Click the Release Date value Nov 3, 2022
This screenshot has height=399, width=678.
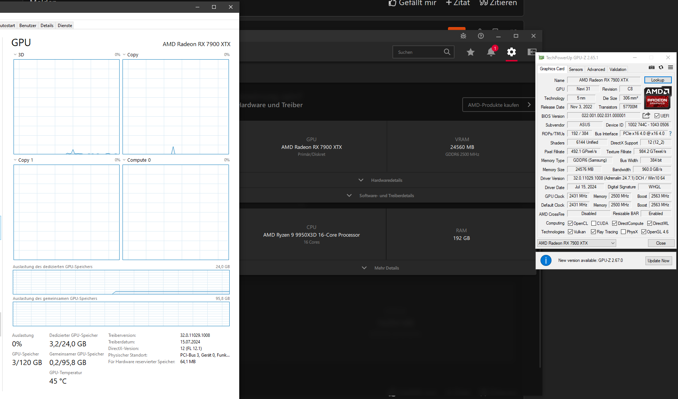point(581,107)
